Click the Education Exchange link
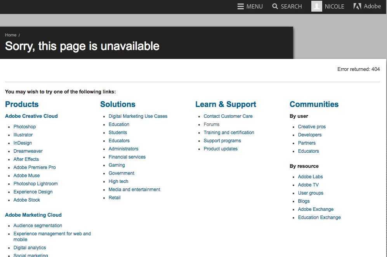Screen dimensions: 387x257 coord(319,217)
